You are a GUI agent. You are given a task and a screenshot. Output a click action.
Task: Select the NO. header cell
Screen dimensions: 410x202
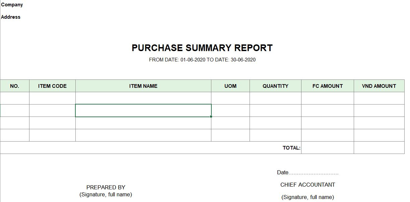pos(15,86)
